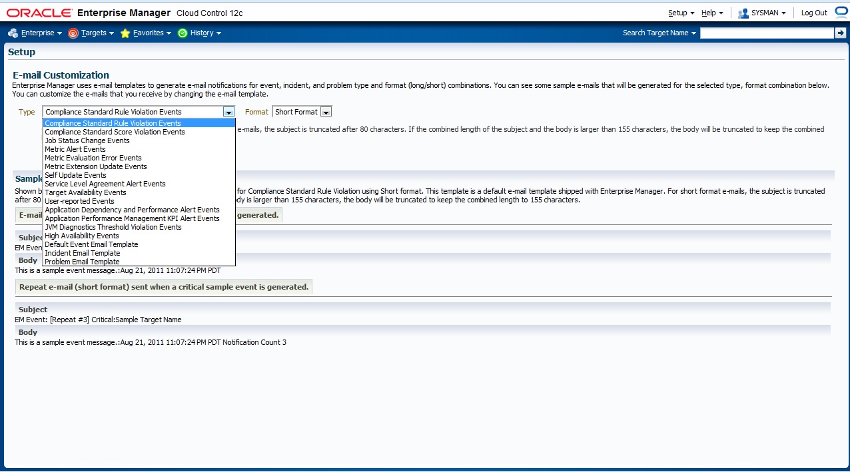This screenshot has width=850, height=472.
Task: Click the Setup page title
Action: (22, 52)
